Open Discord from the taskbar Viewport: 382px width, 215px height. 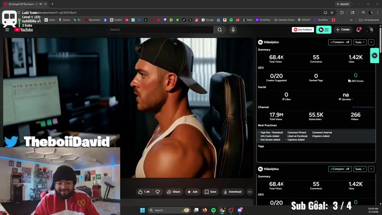(x=240, y=210)
